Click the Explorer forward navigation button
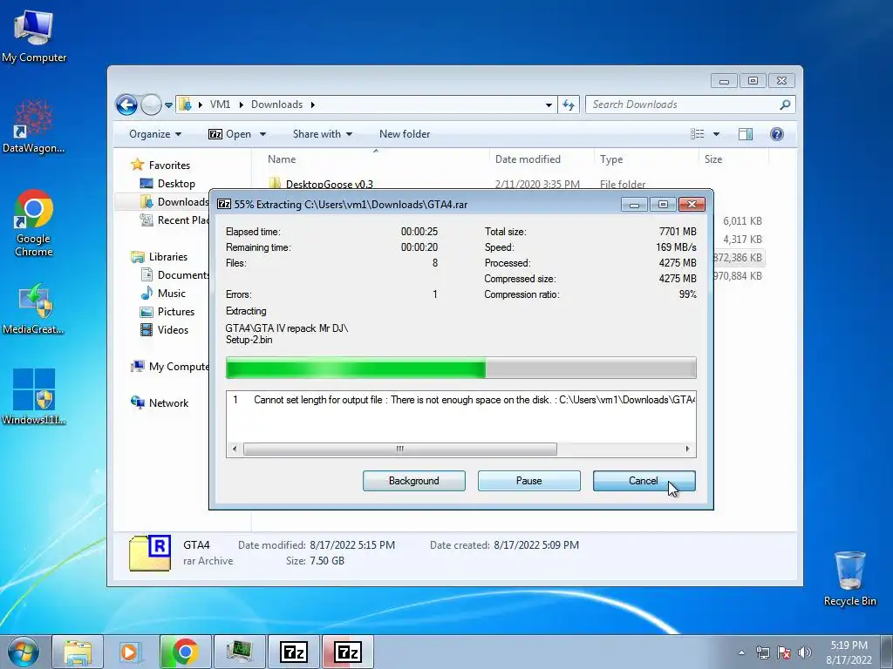Image resolution: width=893 pixels, height=669 pixels. (151, 105)
